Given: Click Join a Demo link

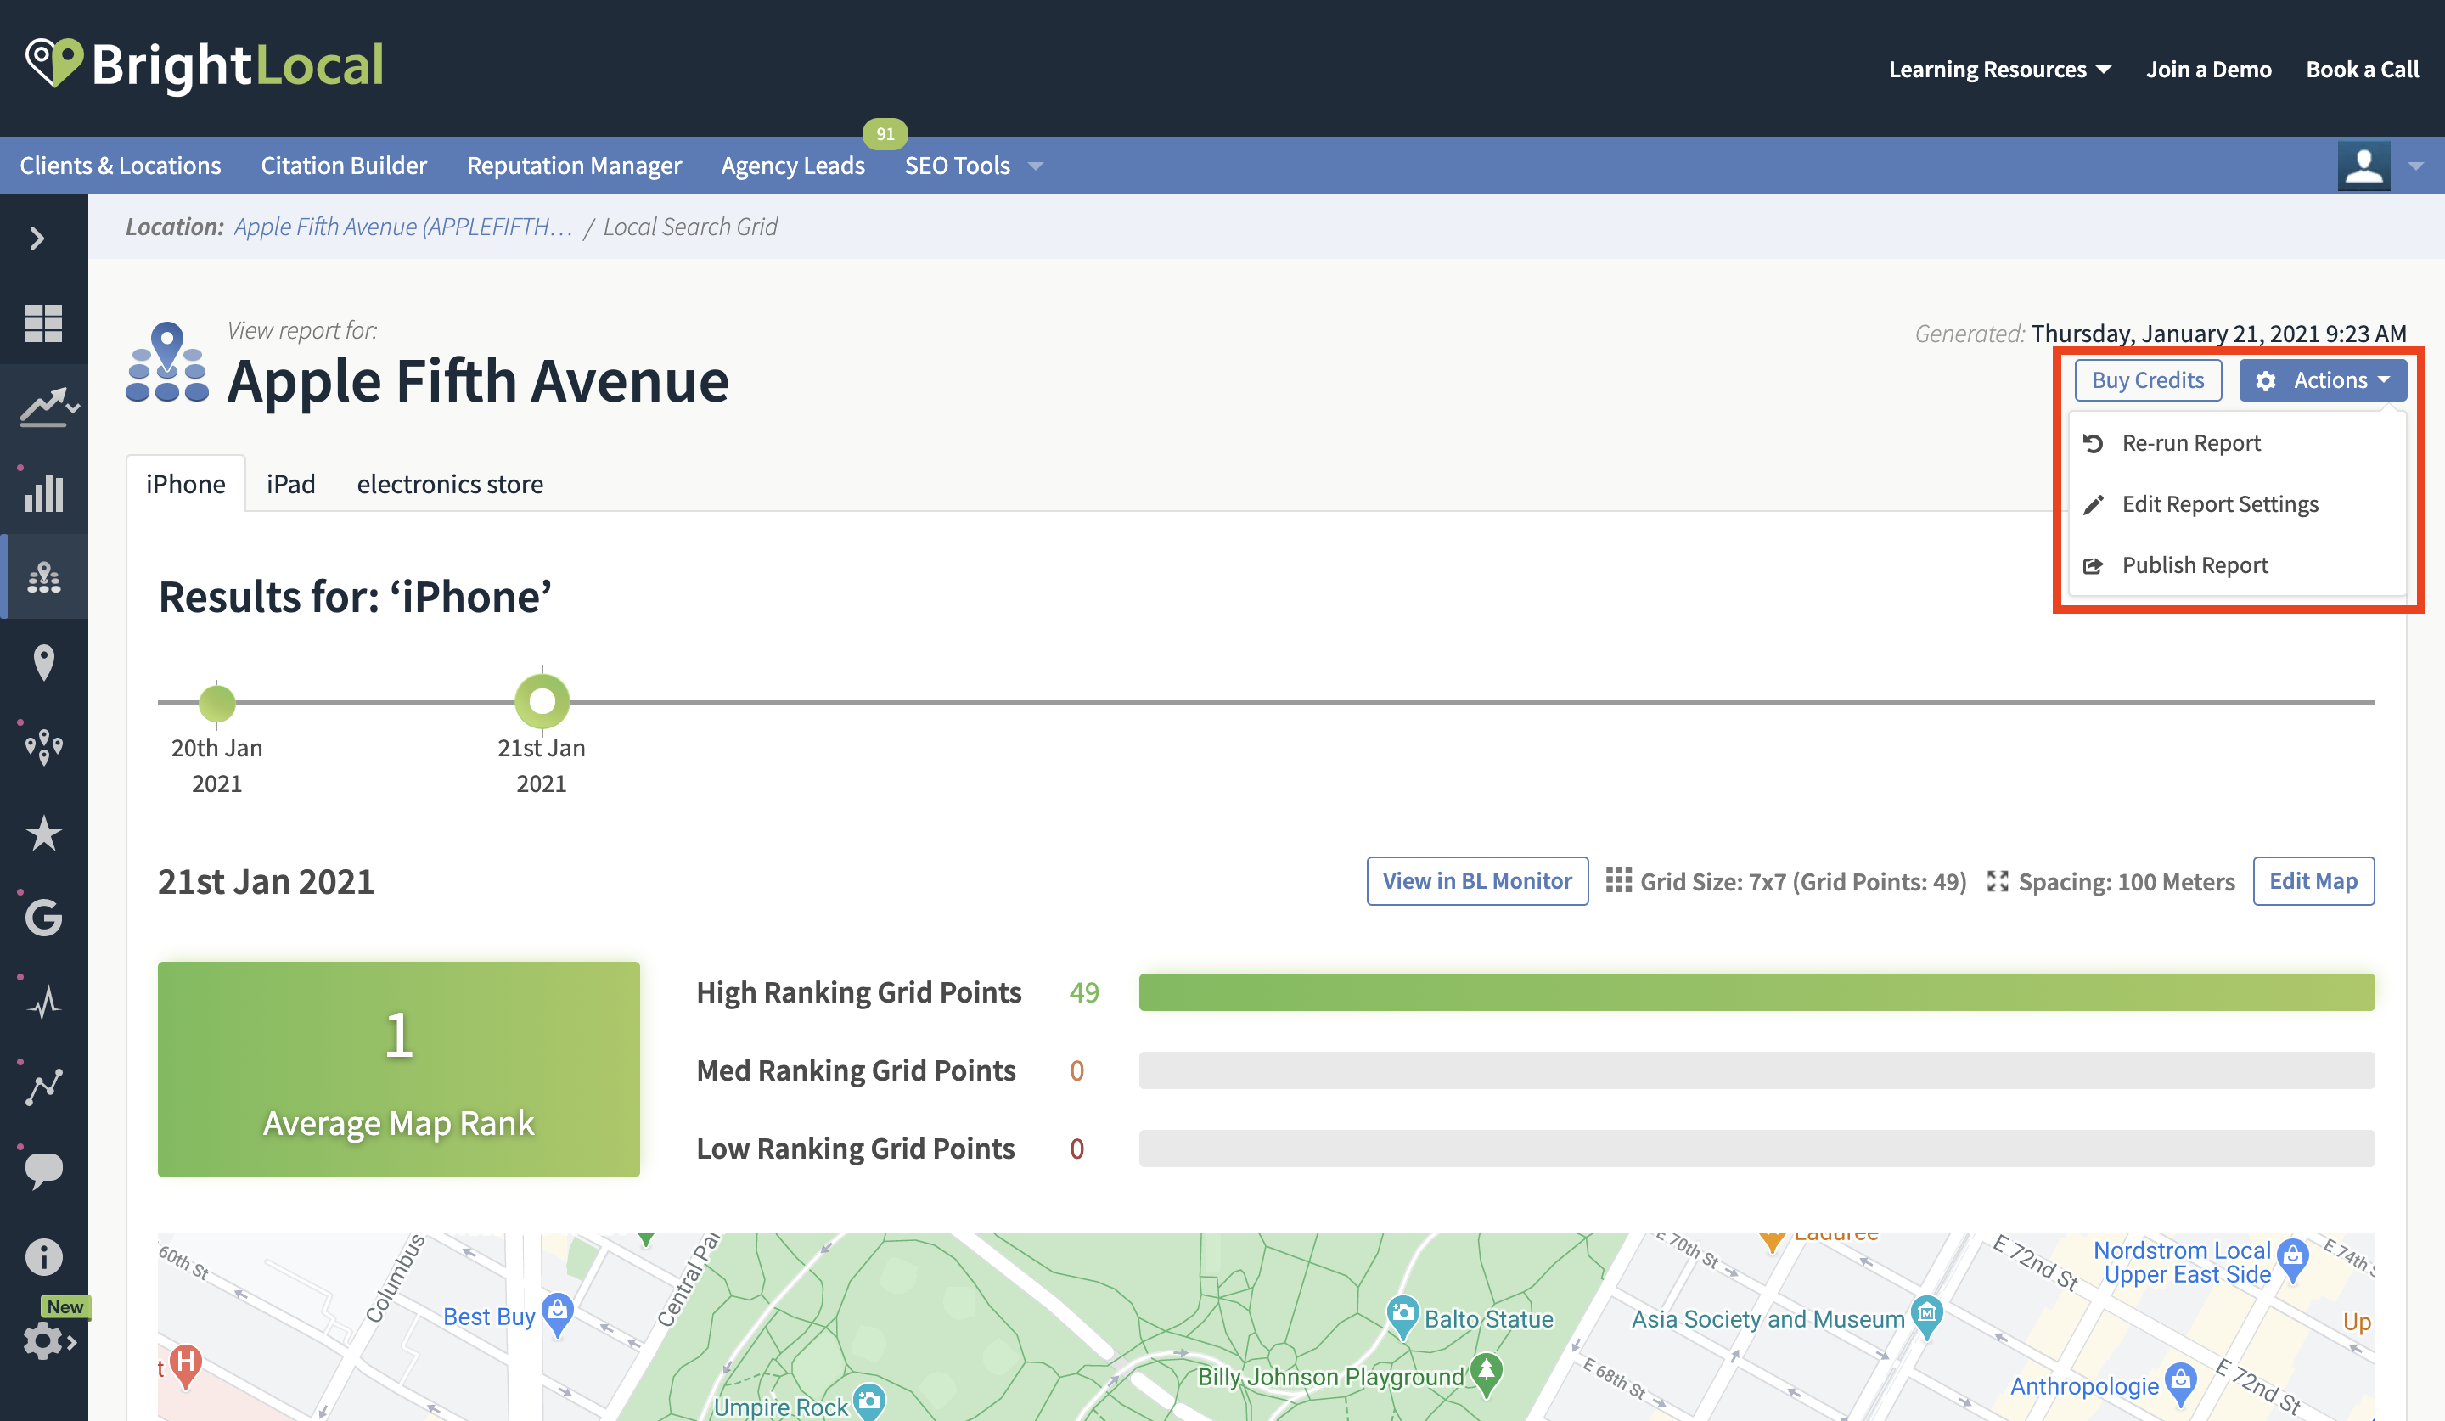Looking at the screenshot, I should coord(2208,69).
